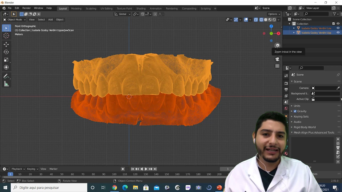The height and width of the screenshot is (192, 342).
Task: Activate the Rotate tool
Action: pyautogui.click(x=6, y=52)
